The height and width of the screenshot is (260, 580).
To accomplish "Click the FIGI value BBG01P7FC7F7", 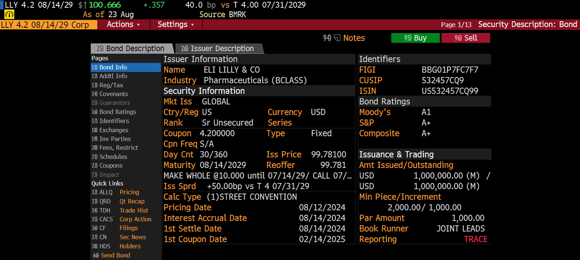I will [x=450, y=70].
